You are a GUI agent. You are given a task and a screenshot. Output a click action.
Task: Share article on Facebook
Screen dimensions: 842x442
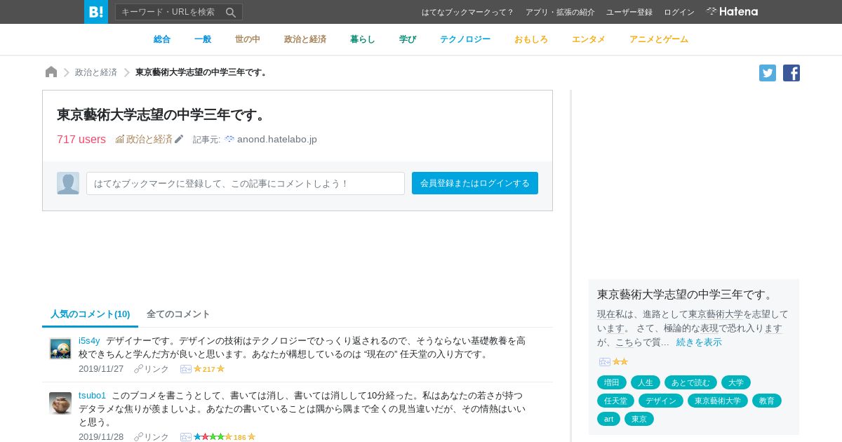tap(791, 73)
